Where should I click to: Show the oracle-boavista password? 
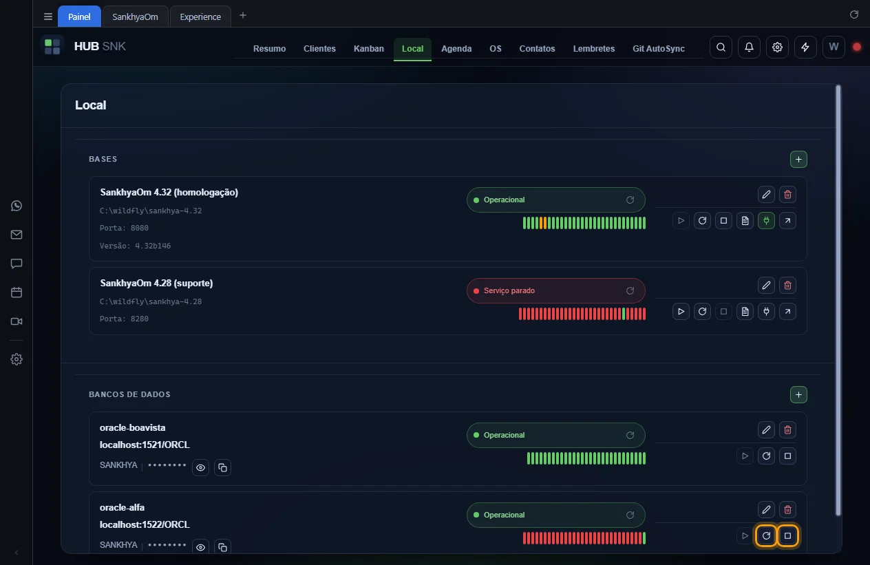pyautogui.click(x=201, y=467)
